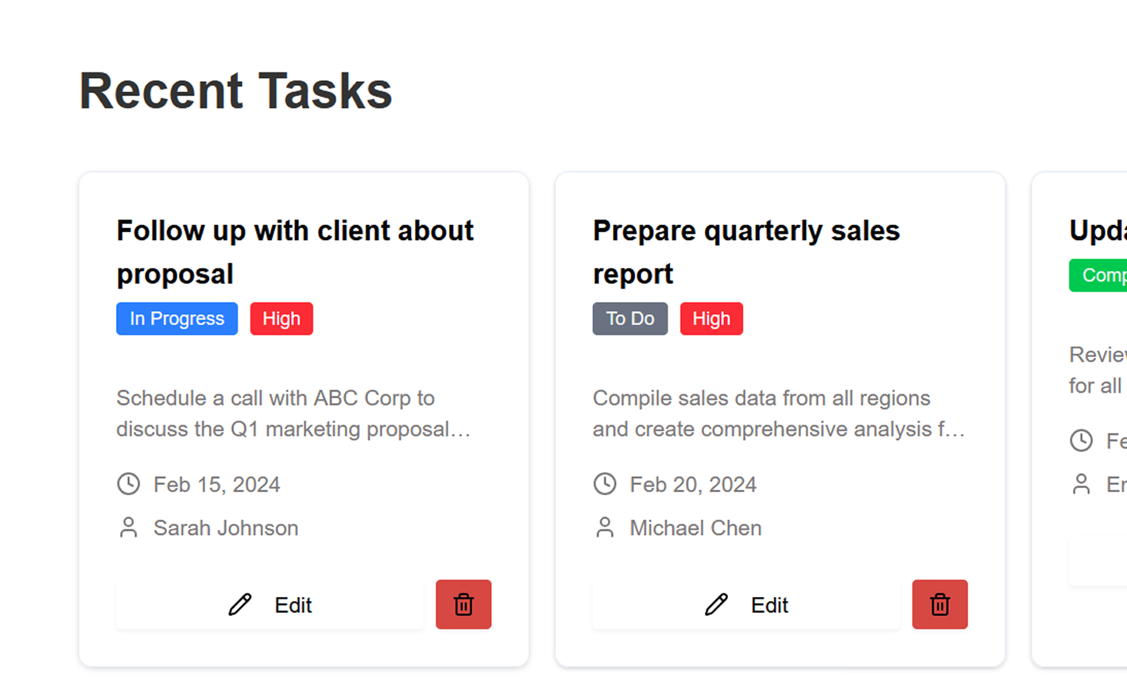Click the clock icon on the rightmost task card
Image resolution: width=1127 pixels, height=690 pixels.
point(1081,440)
